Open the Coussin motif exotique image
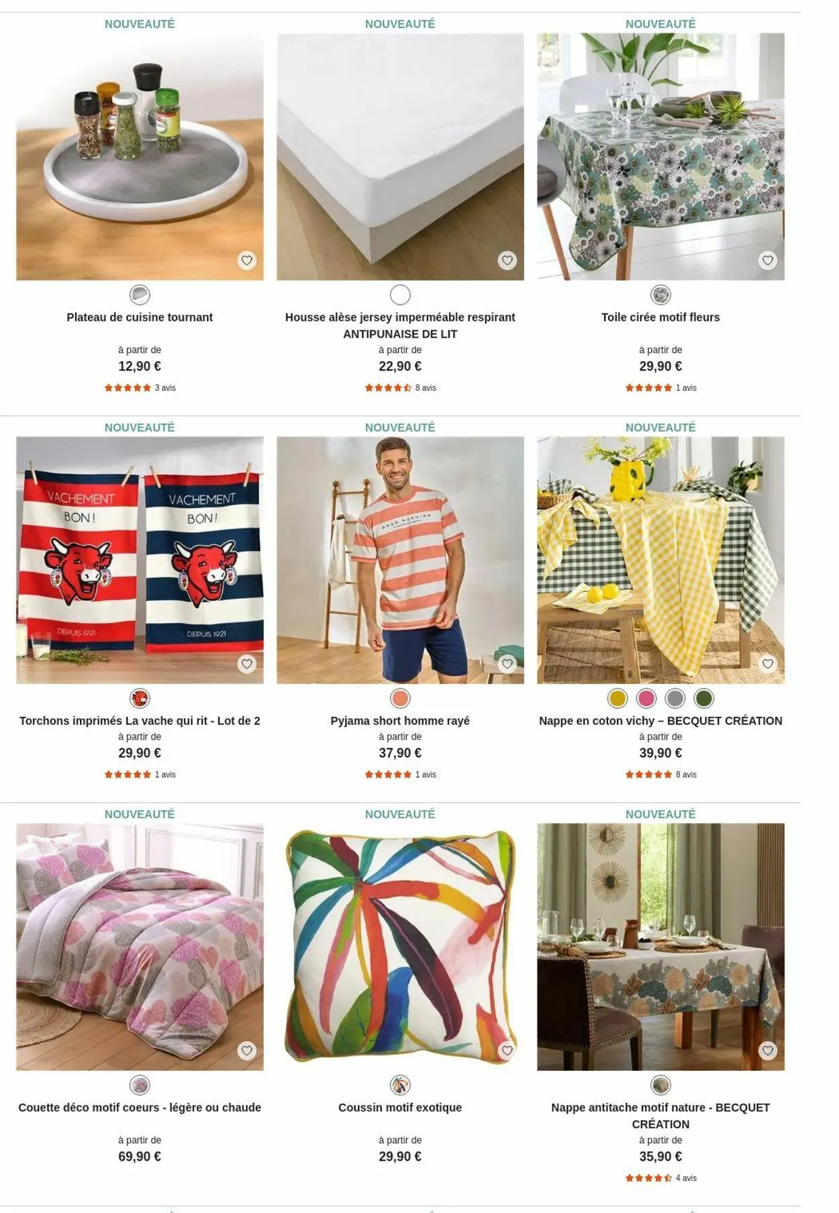Viewport: 839px width, 1213px height. (400, 947)
